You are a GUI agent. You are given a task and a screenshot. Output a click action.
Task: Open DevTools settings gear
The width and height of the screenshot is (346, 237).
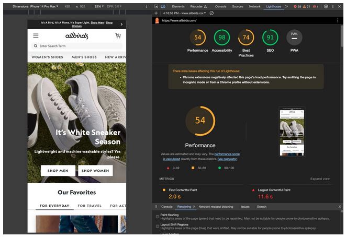point(326,6)
